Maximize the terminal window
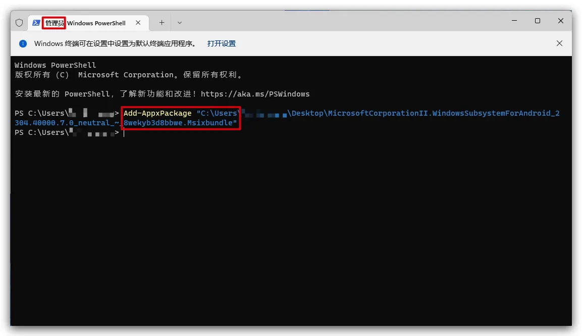 (x=538, y=21)
